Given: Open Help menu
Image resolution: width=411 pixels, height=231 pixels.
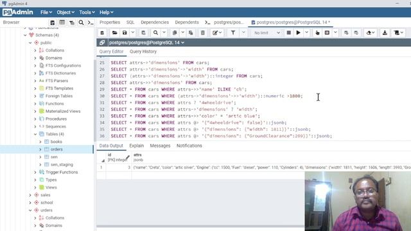Looking at the screenshot, I should tap(106, 12).
